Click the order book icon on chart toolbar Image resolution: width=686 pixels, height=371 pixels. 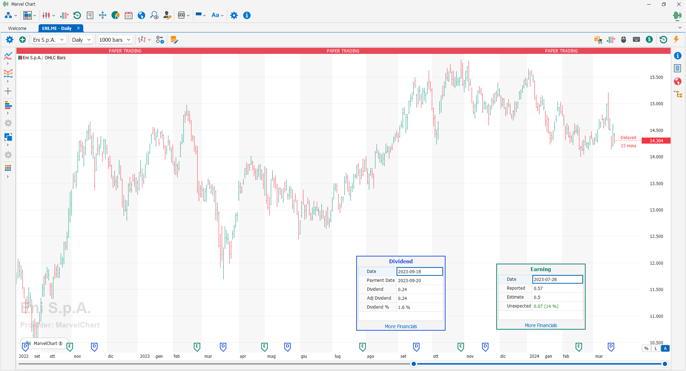pos(611,40)
